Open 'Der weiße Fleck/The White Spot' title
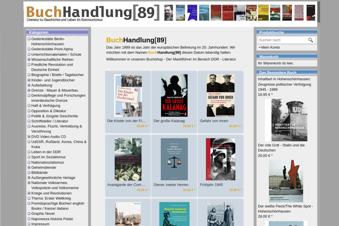This screenshot has height=226, width=339. 286,209
